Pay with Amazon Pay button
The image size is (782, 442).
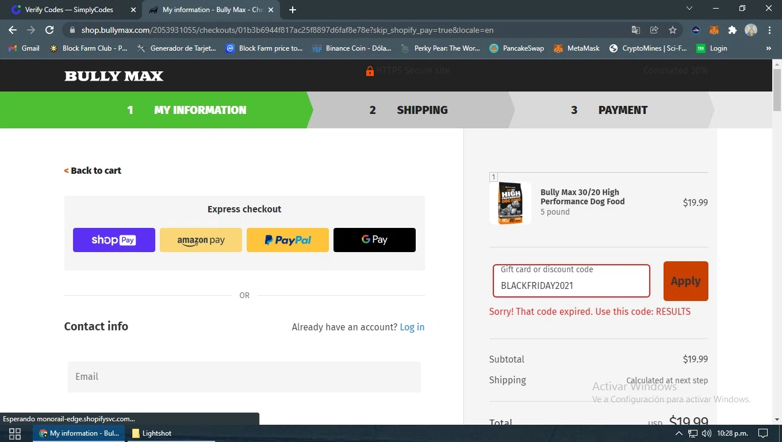(x=201, y=240)
